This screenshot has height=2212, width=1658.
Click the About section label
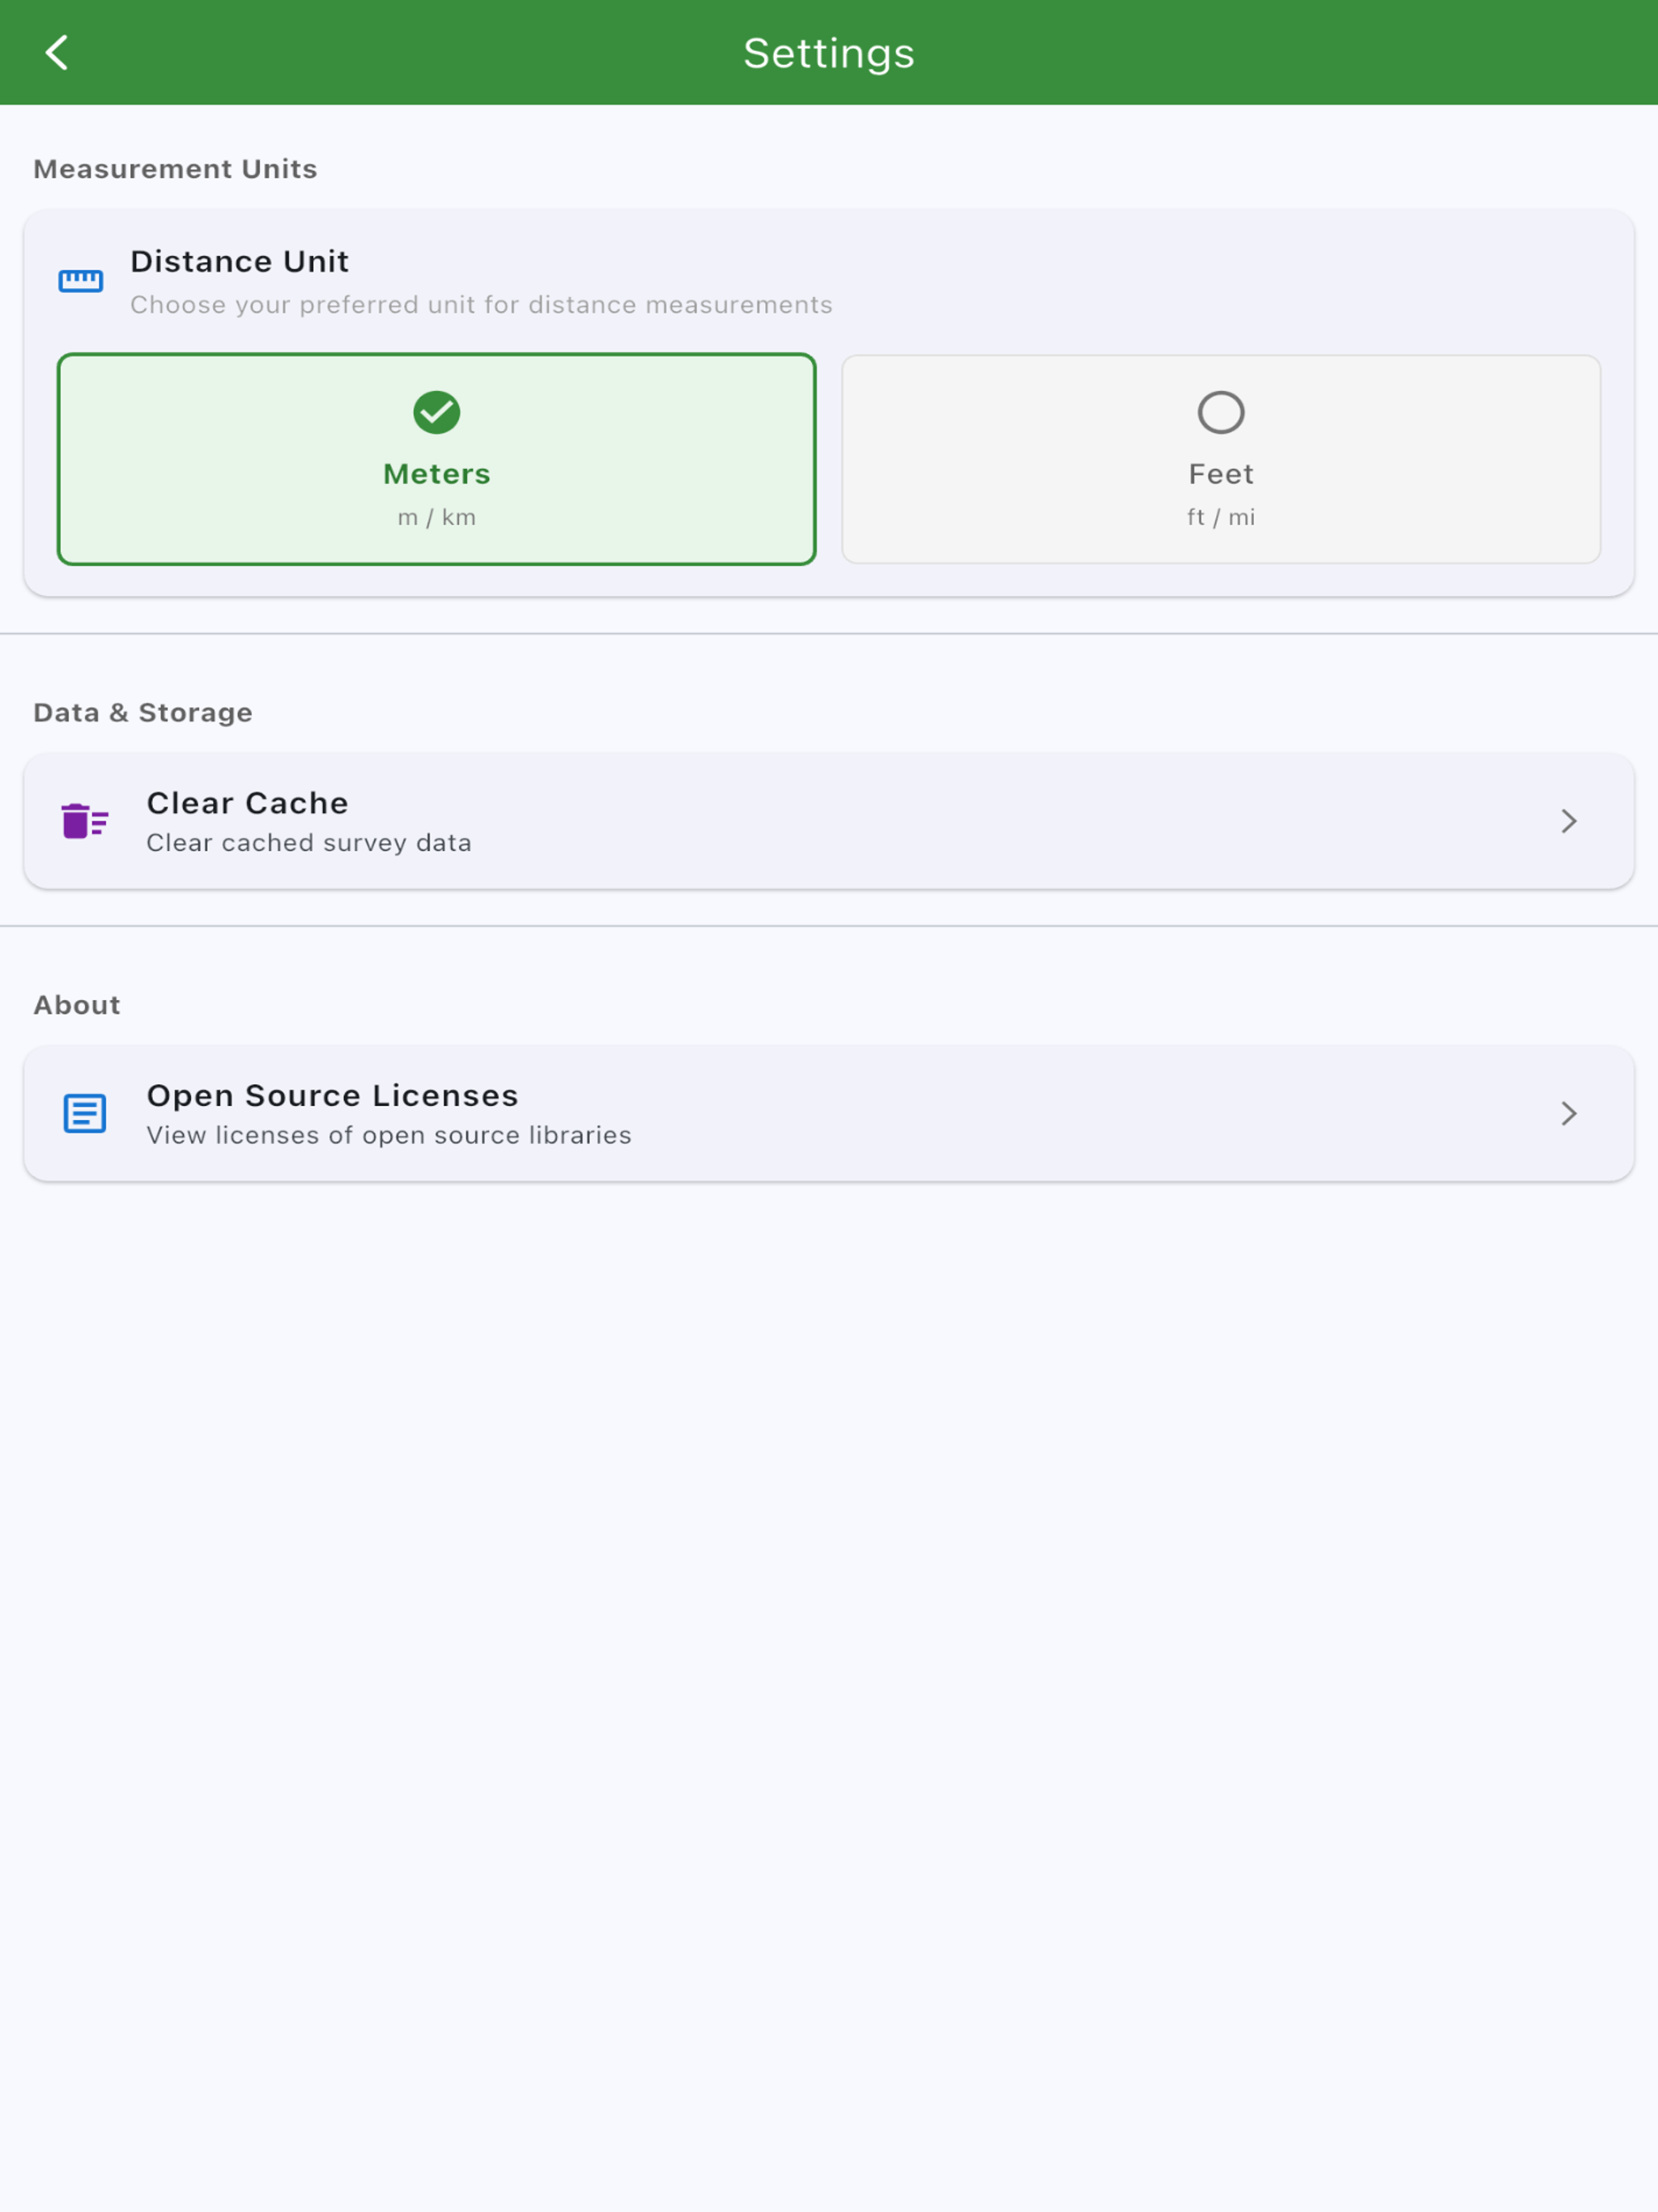[x=77, y=1005]
